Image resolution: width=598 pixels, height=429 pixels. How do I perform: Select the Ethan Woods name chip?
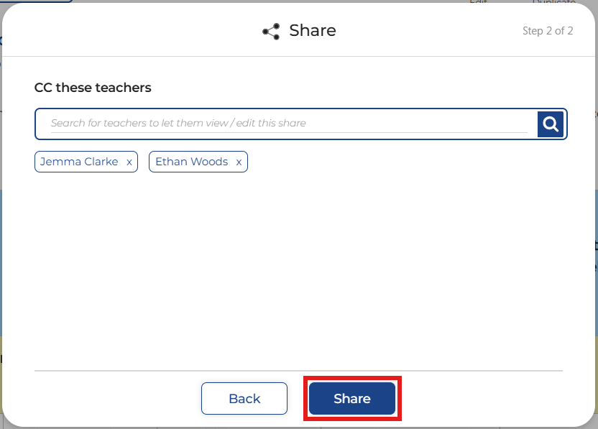click(x=191, y=162)
